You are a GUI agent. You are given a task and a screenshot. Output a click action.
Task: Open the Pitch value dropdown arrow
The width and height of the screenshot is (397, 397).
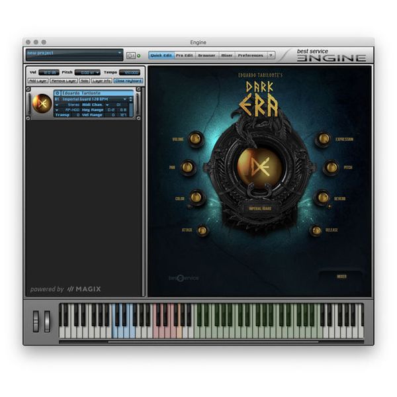pos(98,73)
